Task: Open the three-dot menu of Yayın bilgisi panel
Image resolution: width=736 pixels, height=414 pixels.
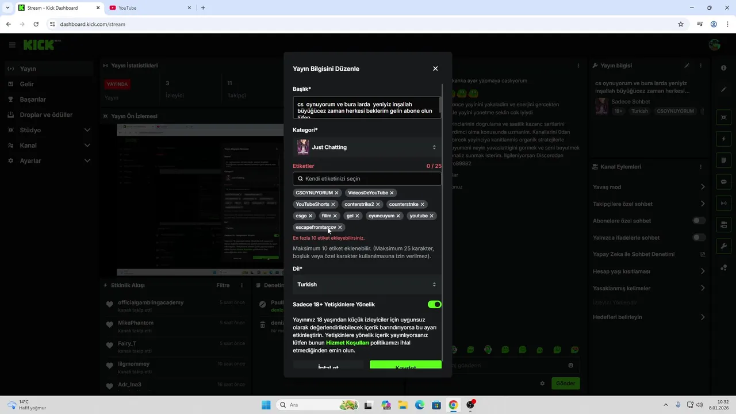Action: [x=700, y=66]
